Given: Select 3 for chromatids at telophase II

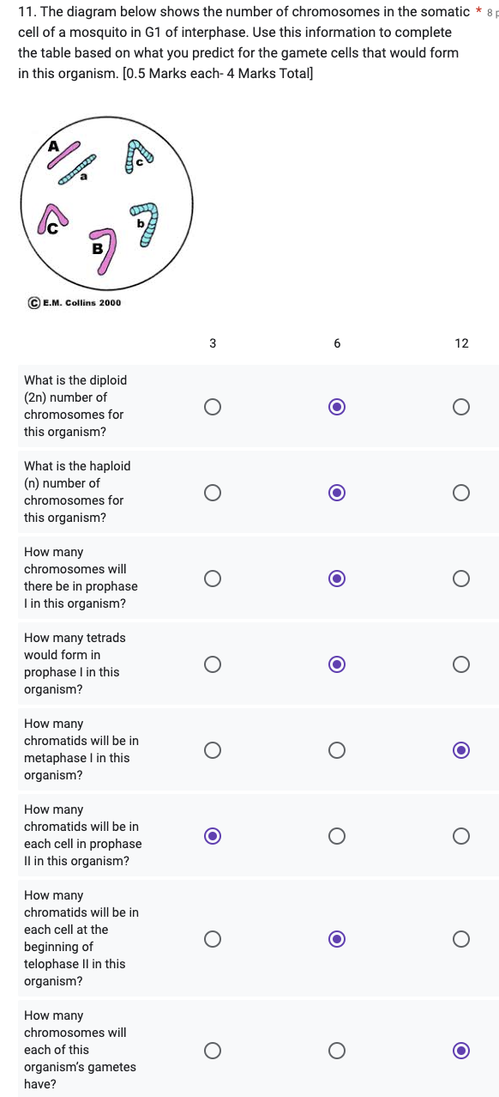Looking at the screenshot, I should [x=213, y=939].
